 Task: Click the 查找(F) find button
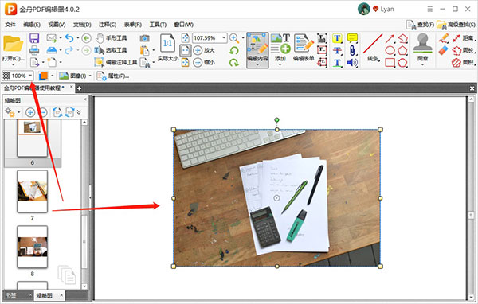(420, 25)
